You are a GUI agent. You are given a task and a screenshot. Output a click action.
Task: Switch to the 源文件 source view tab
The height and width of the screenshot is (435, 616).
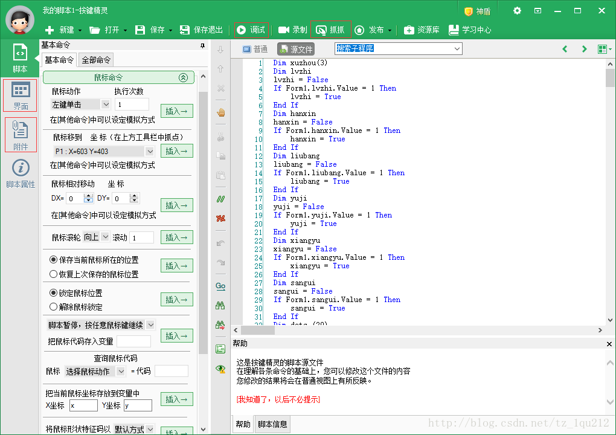coord(296,49)
